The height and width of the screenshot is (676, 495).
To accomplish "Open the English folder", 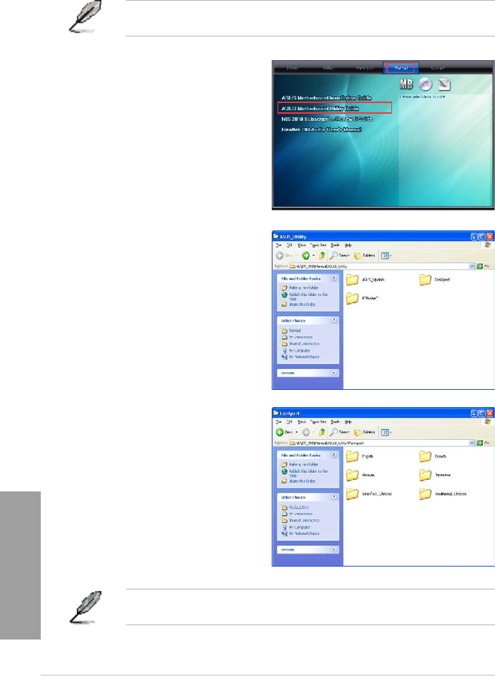I will click(360, 456).
